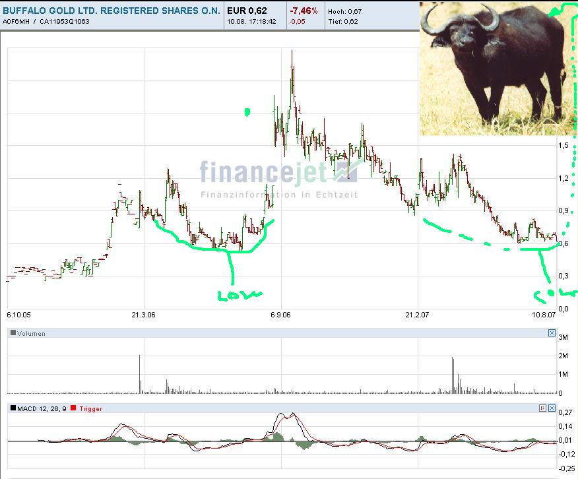Click the 10.8.07 date axis label
Viewport: 578px width, 479px height.
click(544, 314)
